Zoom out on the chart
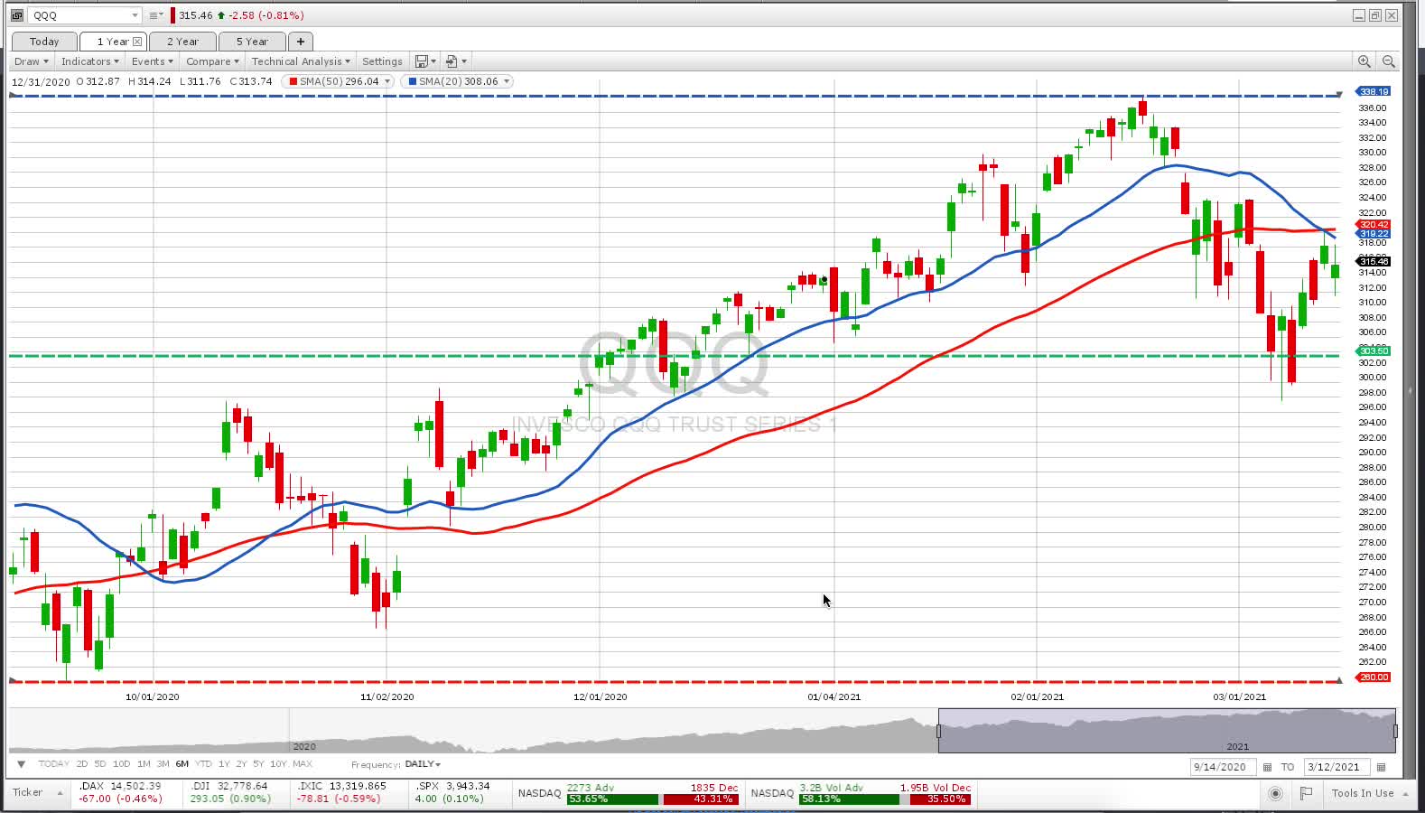 point(1389,61)
